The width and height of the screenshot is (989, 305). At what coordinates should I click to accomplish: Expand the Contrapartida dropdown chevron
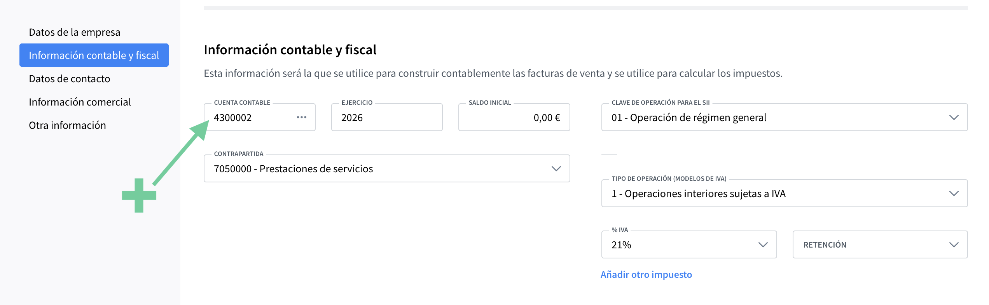(556, 169)
